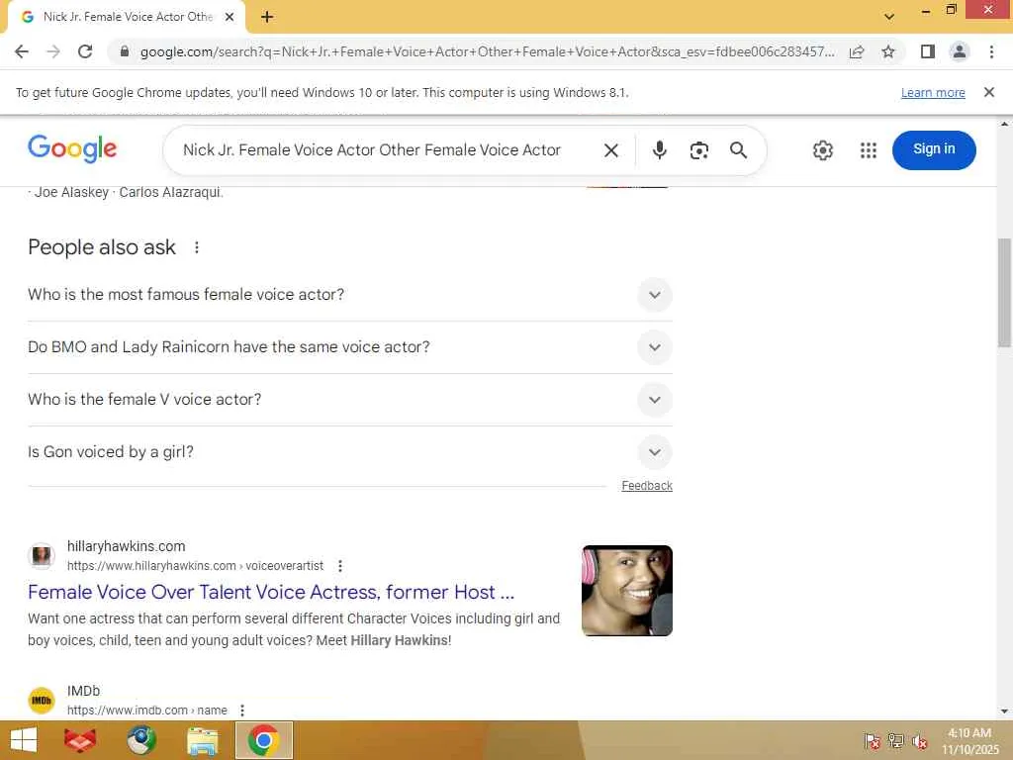The height and width of the screenshot is (760, 1013).
Task: Click the IMDb result site name
Action: tap(83, 691)
